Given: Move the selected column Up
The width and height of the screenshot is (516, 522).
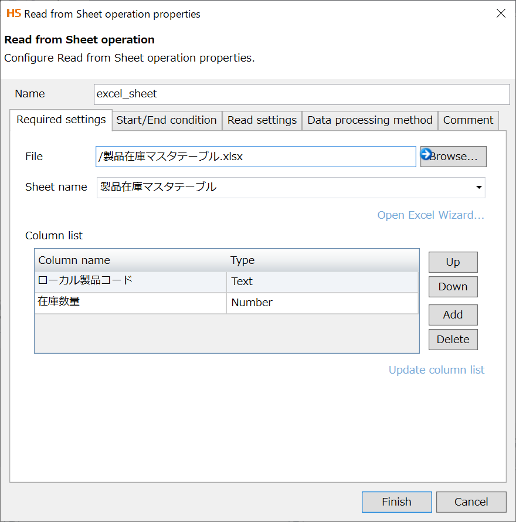Looking at the screenshot, I should [453, 262].
